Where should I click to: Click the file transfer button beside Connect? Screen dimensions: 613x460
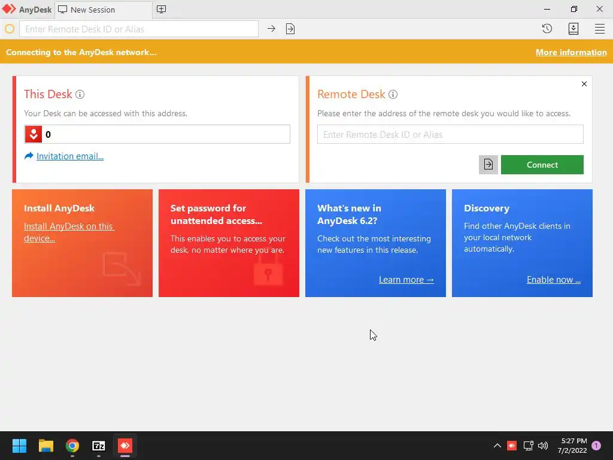488,165
